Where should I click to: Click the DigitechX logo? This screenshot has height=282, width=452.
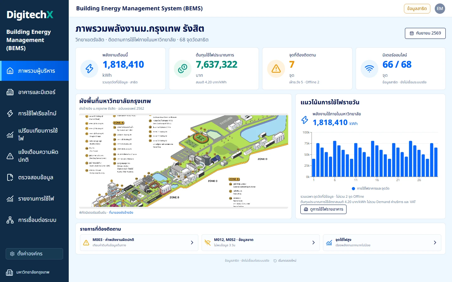30,15
